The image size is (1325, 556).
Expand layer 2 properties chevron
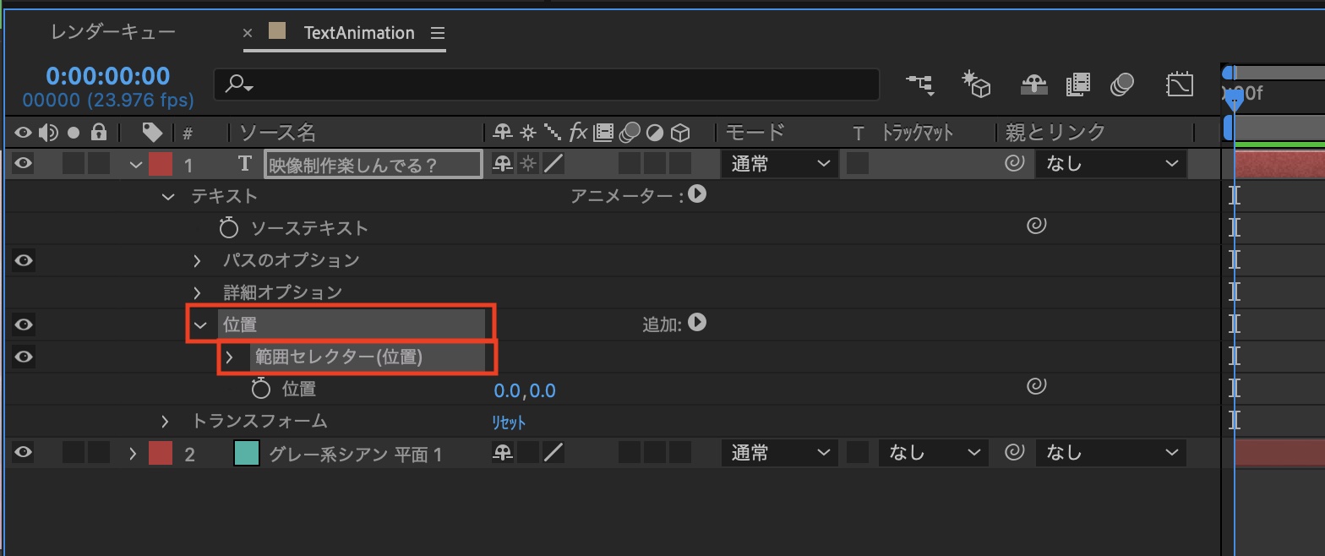coord(133,453)
